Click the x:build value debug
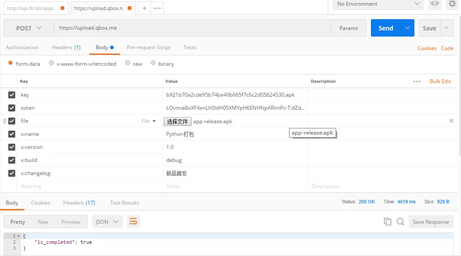The image size is (461, 256). pos(174,160)
